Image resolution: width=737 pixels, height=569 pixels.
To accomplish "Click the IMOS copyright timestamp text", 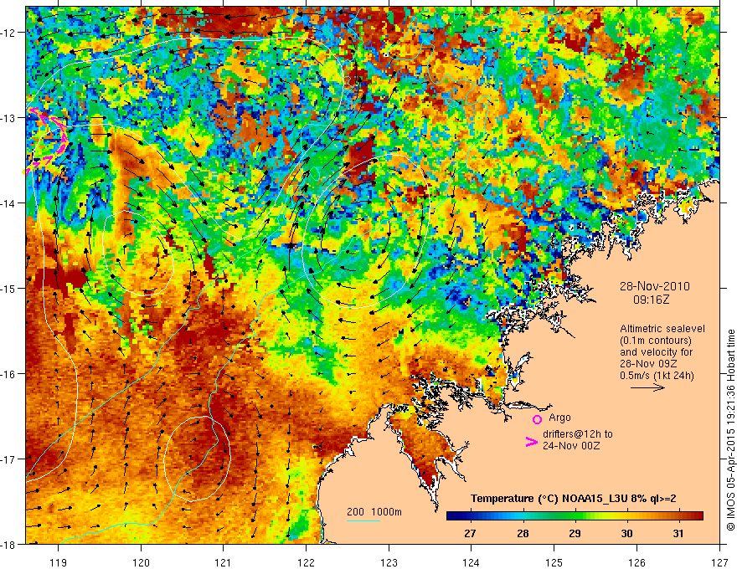I will [x=730, y=430].
